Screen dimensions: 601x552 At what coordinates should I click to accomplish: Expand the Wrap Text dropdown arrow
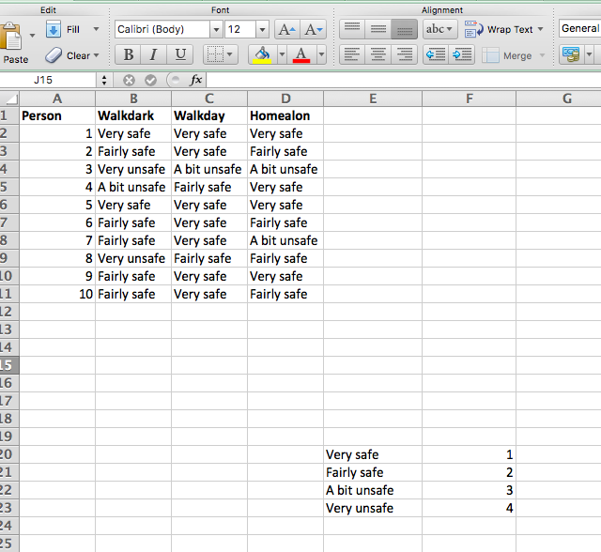click(541, 29)
